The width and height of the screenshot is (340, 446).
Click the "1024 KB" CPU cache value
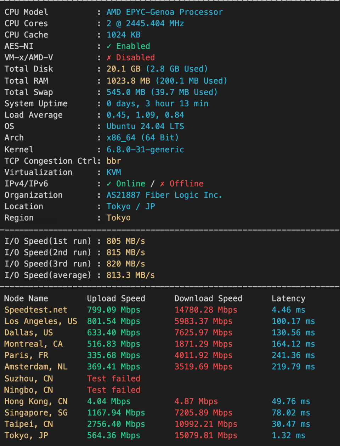click(124, 35)
